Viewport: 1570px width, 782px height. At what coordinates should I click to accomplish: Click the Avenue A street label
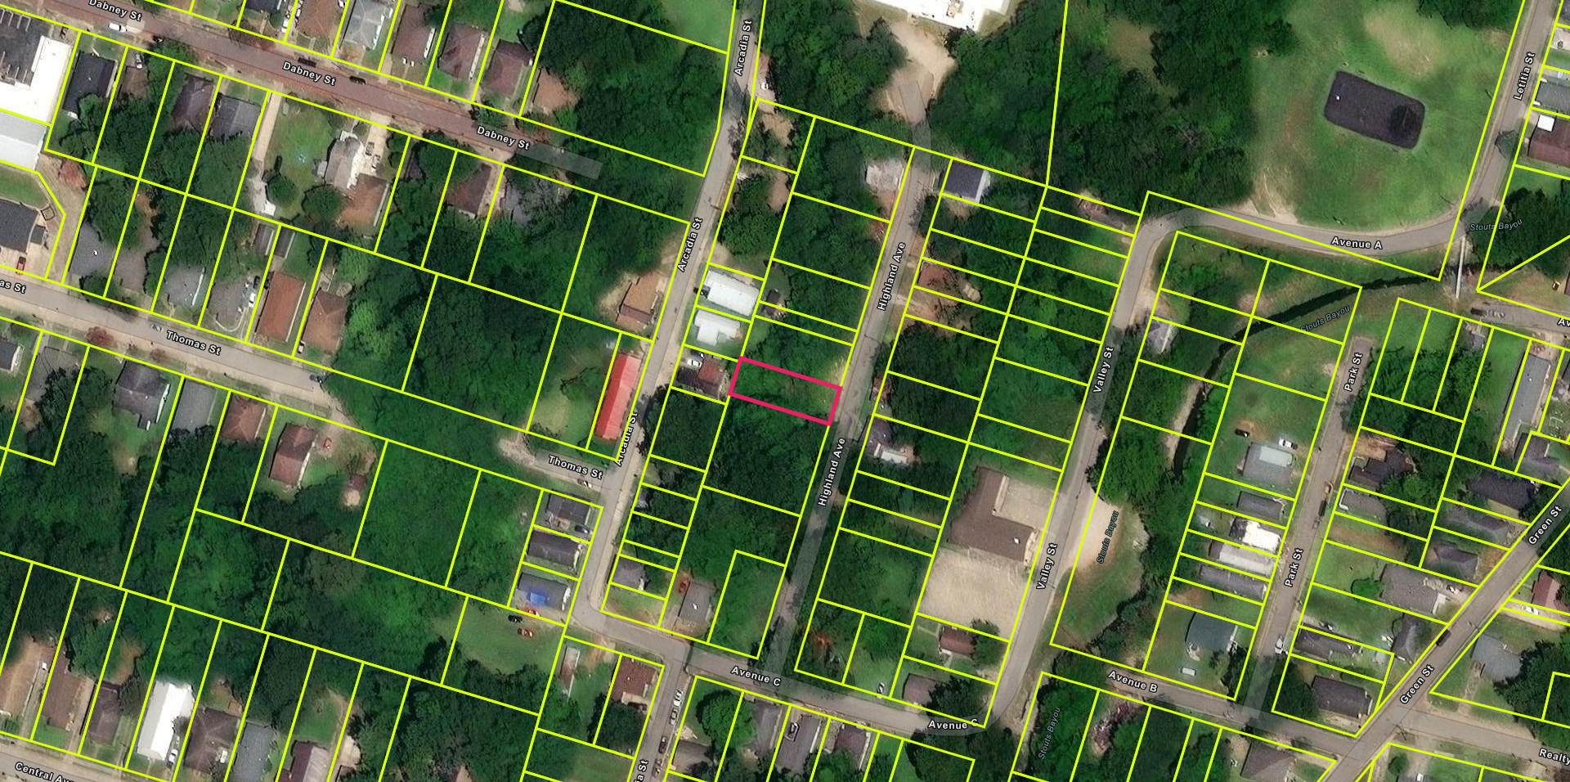(1356, 243)
